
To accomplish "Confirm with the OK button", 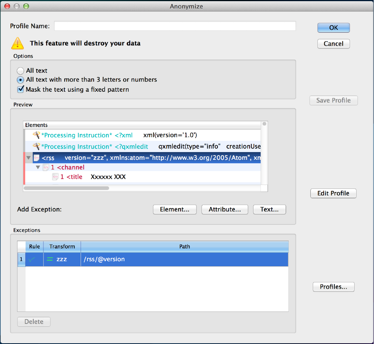I will 333,27.
